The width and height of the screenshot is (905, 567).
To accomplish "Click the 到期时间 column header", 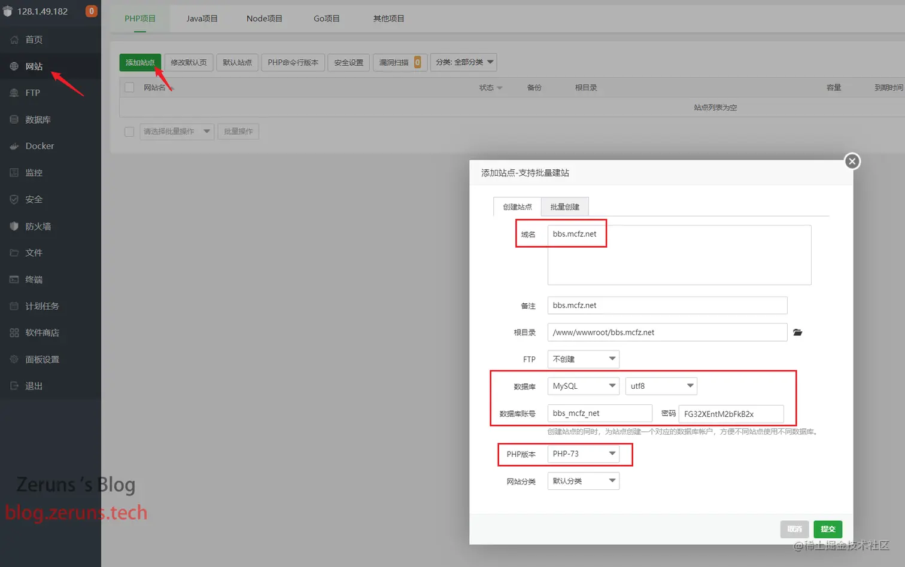I will click(x=889, y=88).
